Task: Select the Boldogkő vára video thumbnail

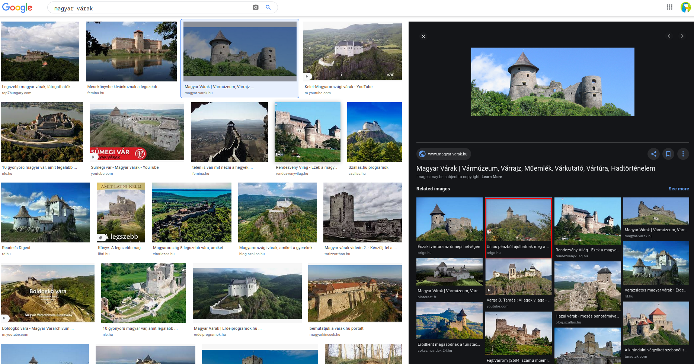Action: tap(48, 293)
